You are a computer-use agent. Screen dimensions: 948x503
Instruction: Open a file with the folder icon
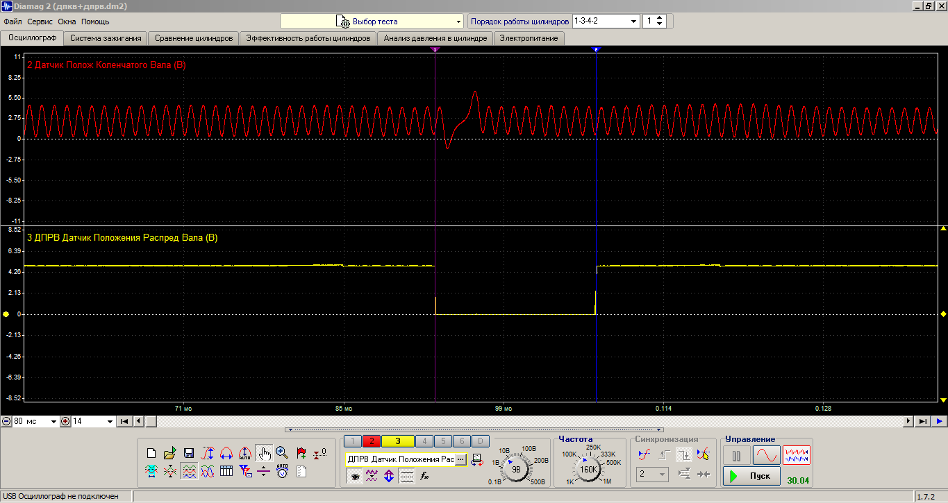point(170,454)
